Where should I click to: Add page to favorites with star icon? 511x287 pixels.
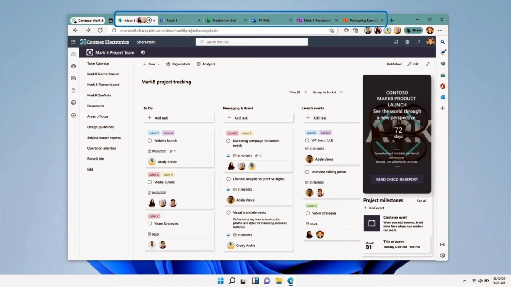coord(331,31)
